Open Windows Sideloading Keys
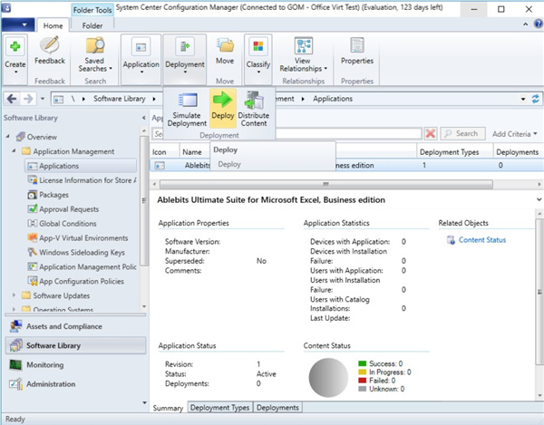Screen dimensions: 544x425 coord(76,252)
